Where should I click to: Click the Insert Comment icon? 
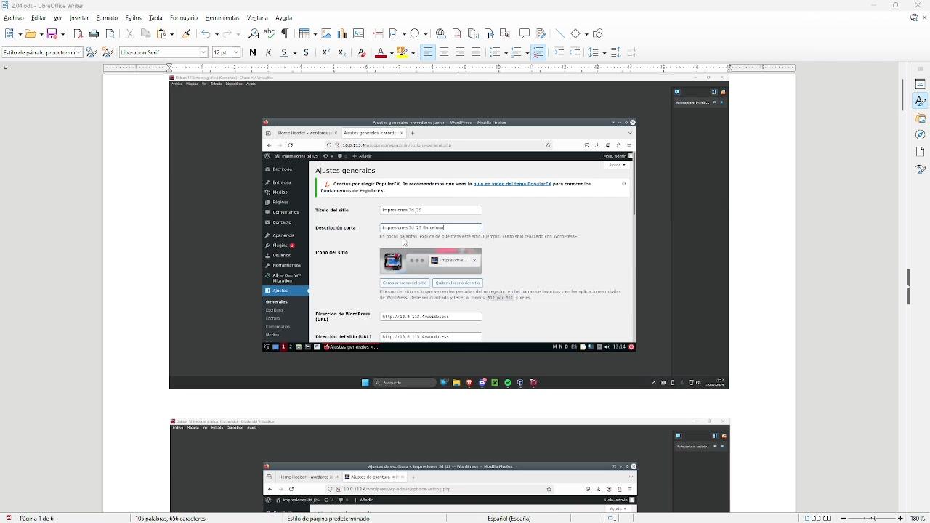pos(525,34)
